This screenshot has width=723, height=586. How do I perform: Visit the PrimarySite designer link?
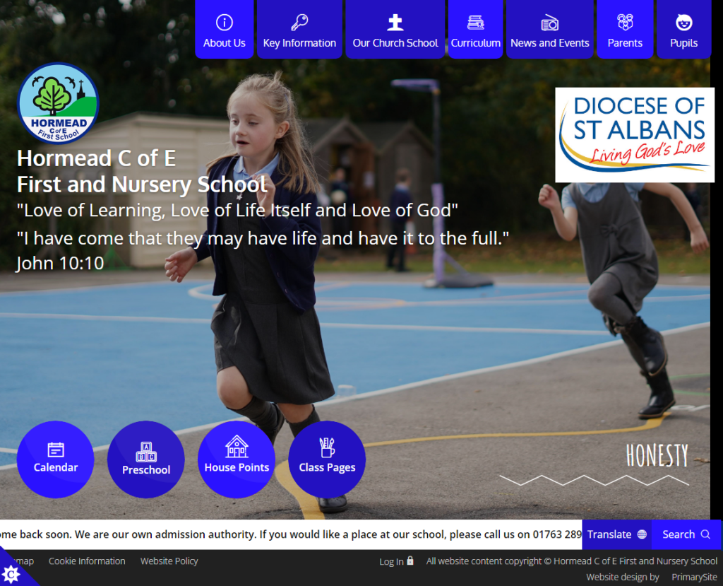tap(694, 577)
